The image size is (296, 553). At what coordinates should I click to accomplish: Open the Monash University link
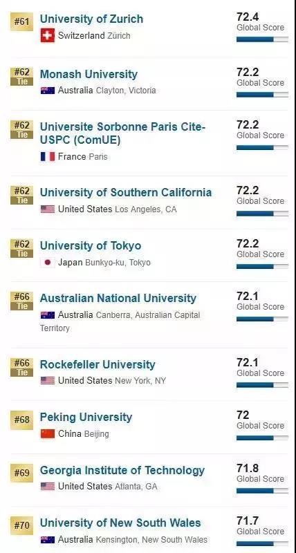coord(89,74)
